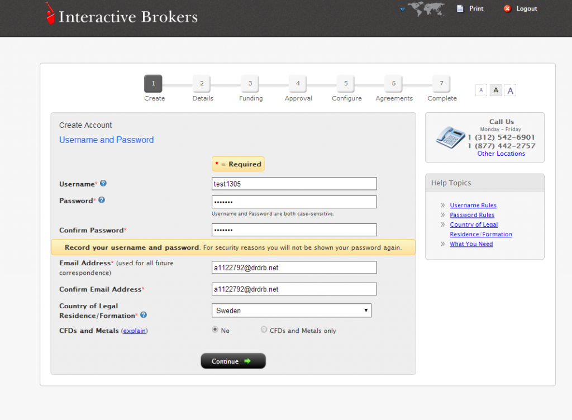Set the medium font size
This screenshot has height=420, width=572.
pos(495,90)
